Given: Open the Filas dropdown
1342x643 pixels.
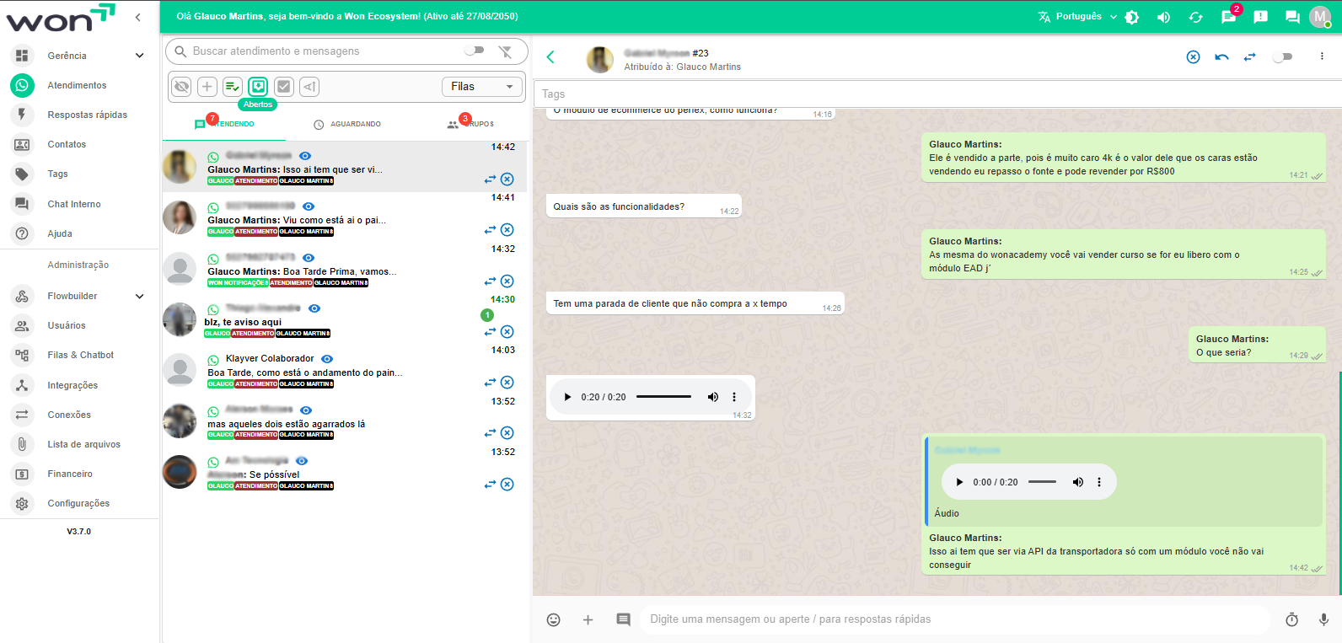Looking at the screenshot, I should point(481,86).
